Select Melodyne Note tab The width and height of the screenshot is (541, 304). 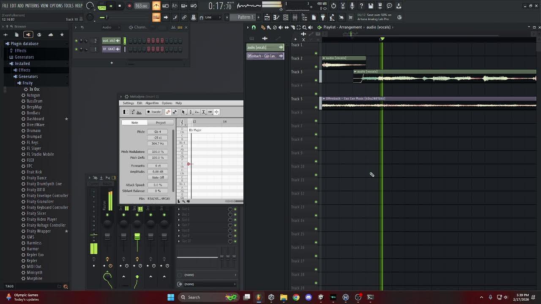[x=134, y=123]
